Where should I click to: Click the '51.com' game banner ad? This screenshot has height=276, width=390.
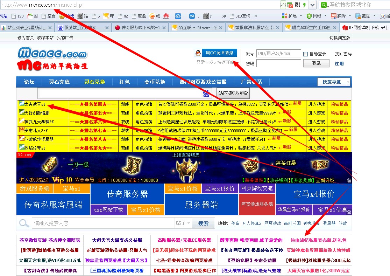pos(184,168)
